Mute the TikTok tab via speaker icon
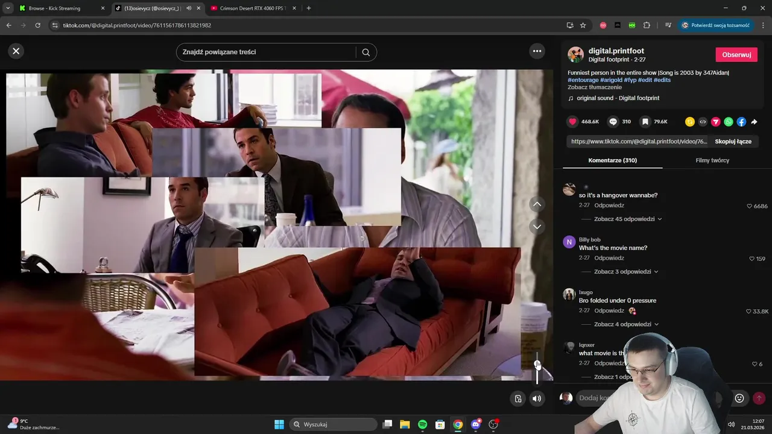The image size is (772, 434). [189, 8]
